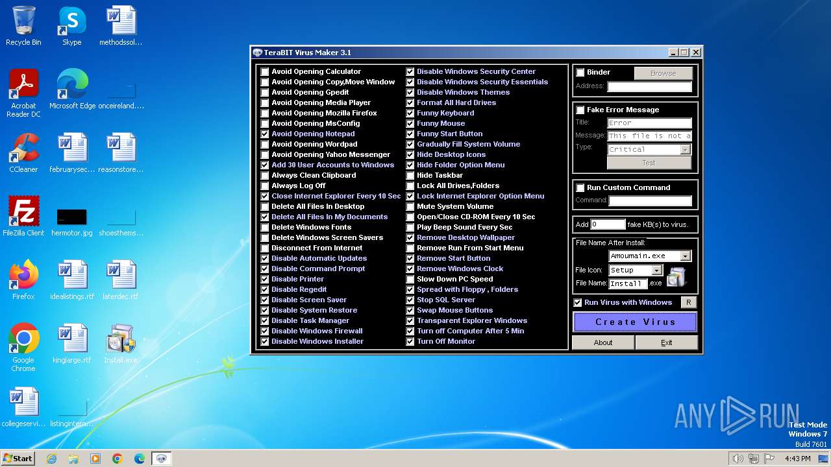Viewport: 831px width, 467px height.
Task: Open Acrobat Reader DC shortcut
Action: [x=23, y=93]
